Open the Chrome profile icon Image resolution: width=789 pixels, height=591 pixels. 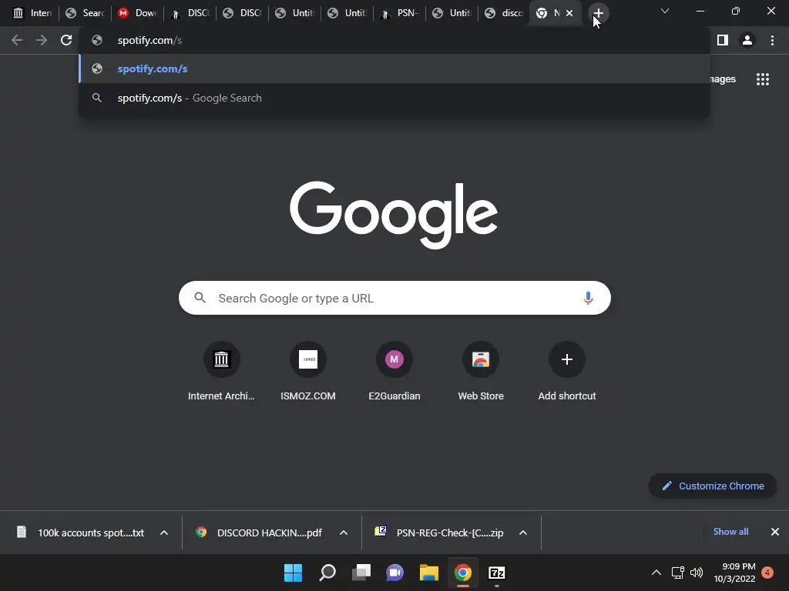click(x=747, y=40)
